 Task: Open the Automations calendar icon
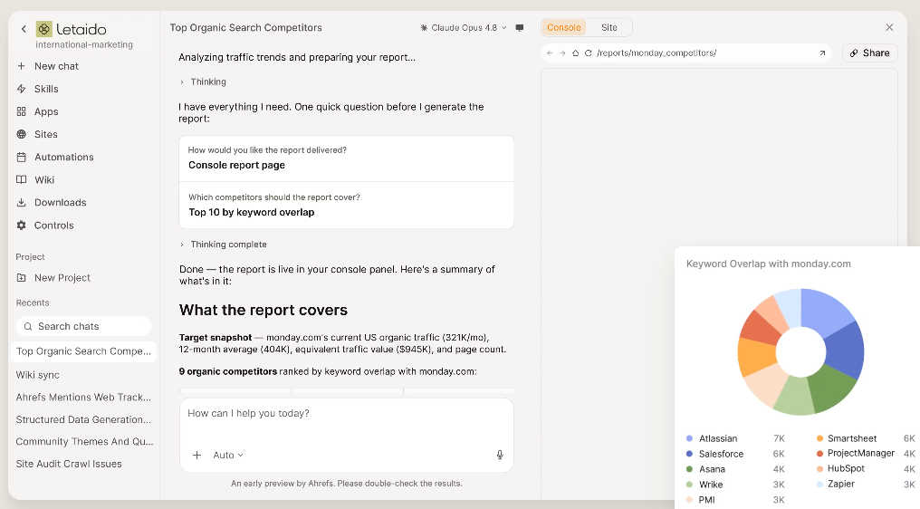tap(21, 157)
